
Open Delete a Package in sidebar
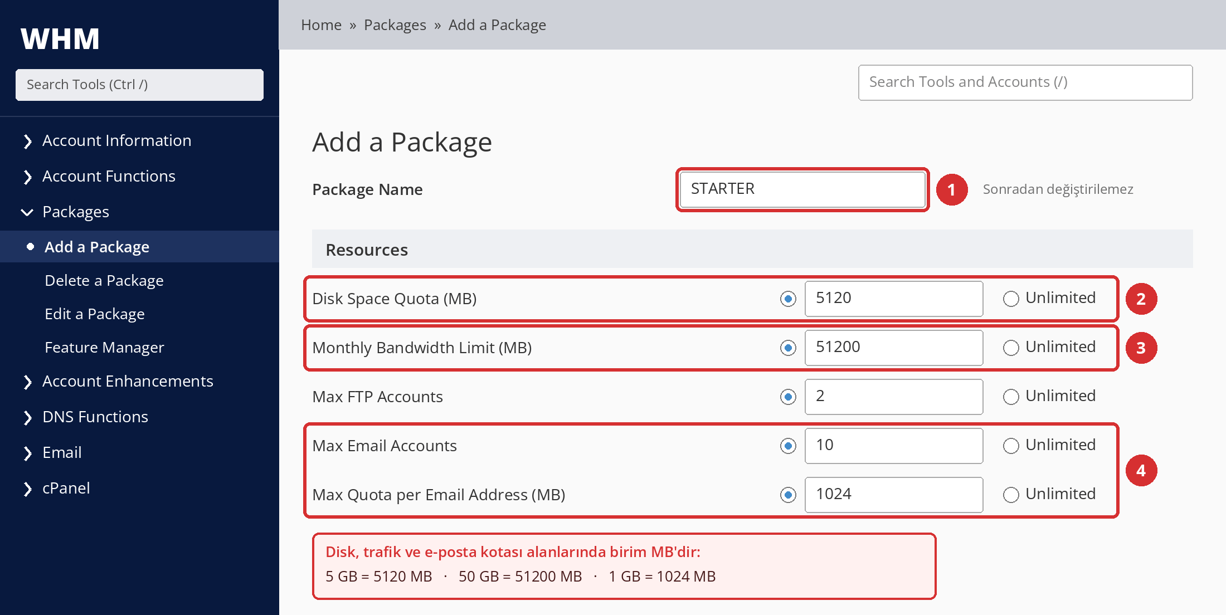(x=104, y=280)
